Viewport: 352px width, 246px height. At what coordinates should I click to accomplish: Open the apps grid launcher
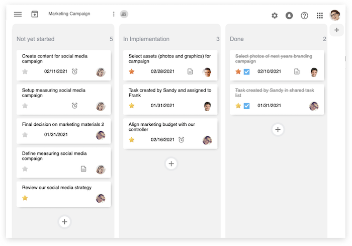pos(320,16)
